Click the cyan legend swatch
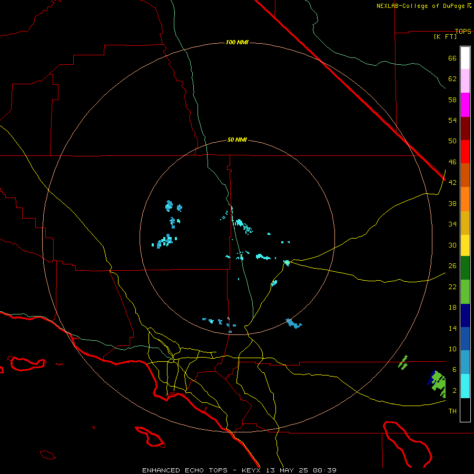 (x=465, y=386)
